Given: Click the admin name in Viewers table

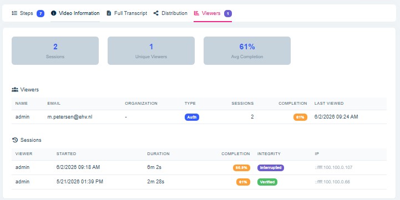Looking at the screenshot, I should pos(22,117).
